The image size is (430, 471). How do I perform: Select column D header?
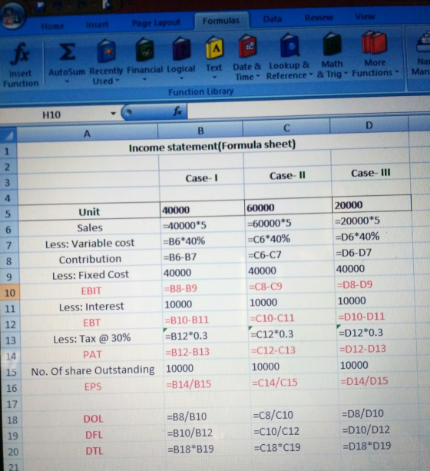click(x=369, y=125)
